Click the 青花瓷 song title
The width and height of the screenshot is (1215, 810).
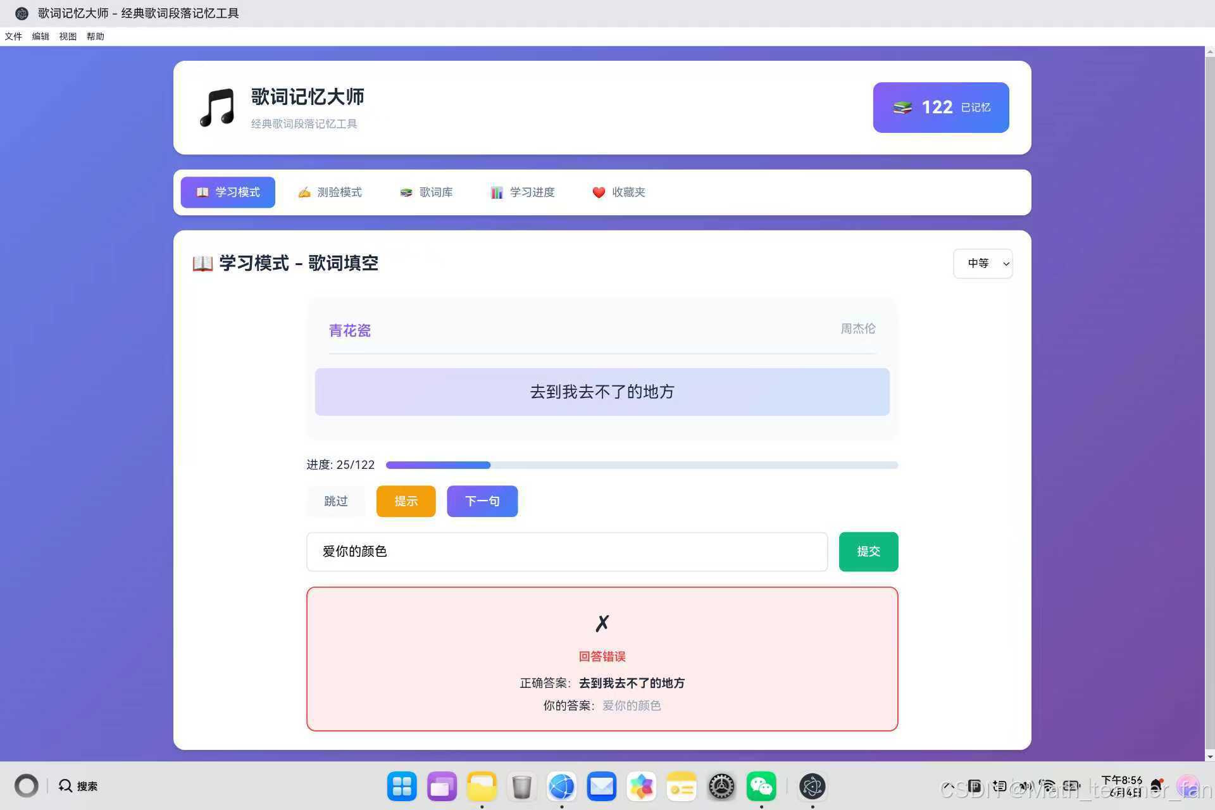pos(350,330)
